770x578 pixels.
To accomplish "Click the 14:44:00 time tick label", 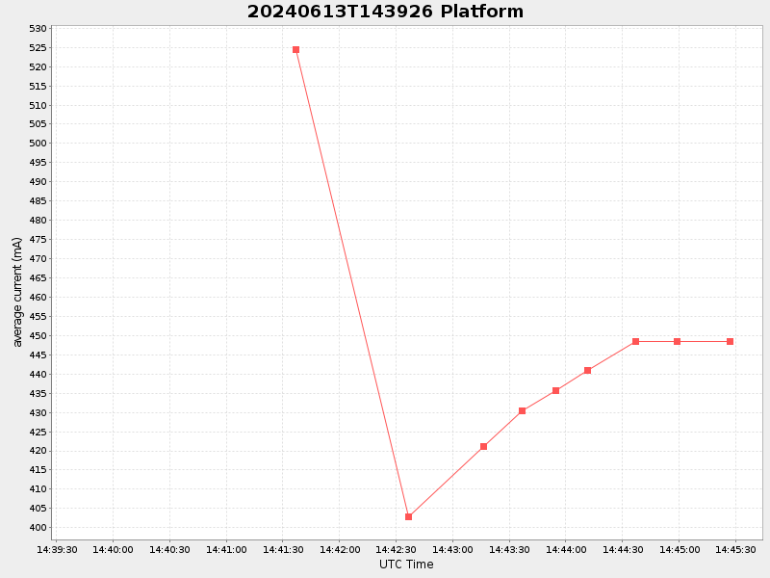I will [x=566, y=549].
